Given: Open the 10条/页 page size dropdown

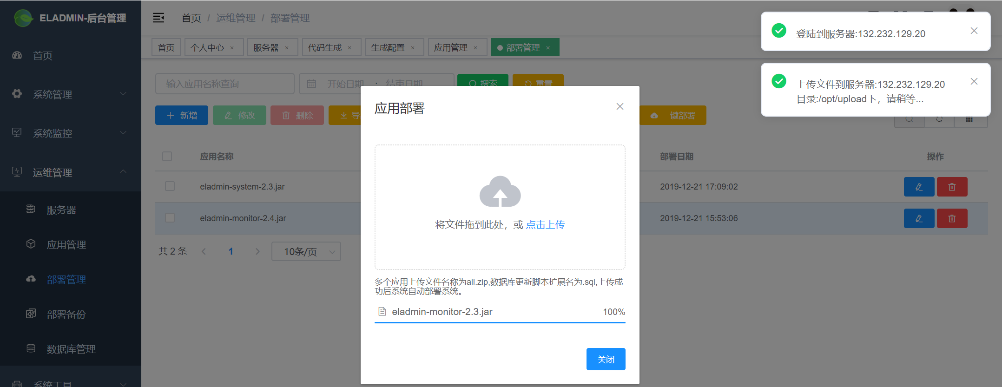Looking at the screenshot, I should point(306,251).
